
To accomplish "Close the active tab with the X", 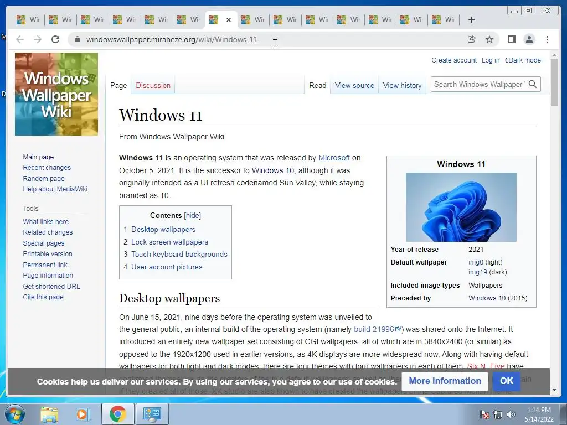I will pyautogui.click(x=229, y=20).
